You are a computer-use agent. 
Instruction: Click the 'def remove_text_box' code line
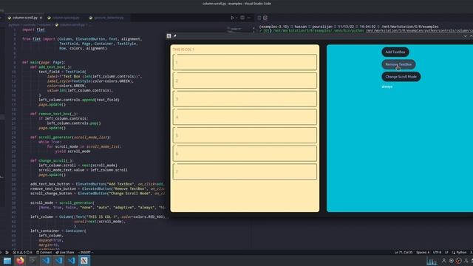click(x=54, y=114)
